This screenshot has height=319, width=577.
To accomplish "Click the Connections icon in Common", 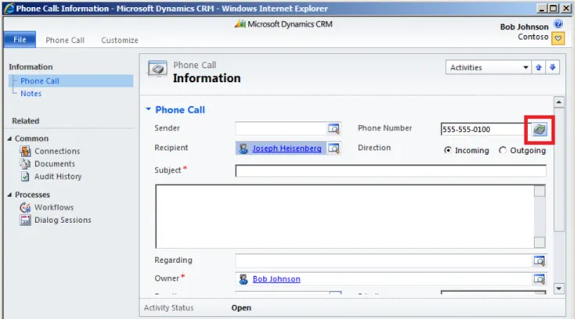I will click(x=25, y=151).
